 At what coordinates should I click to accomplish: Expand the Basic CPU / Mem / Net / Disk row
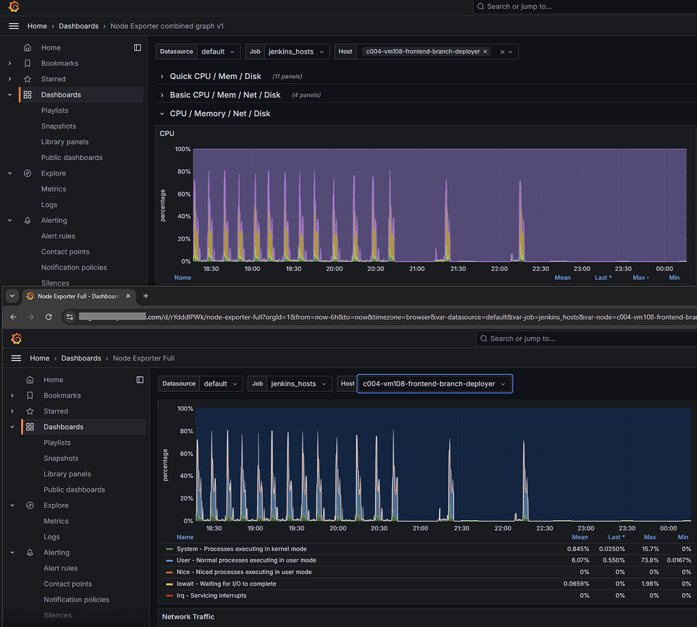pyautogui.click(x=225, y=95)
